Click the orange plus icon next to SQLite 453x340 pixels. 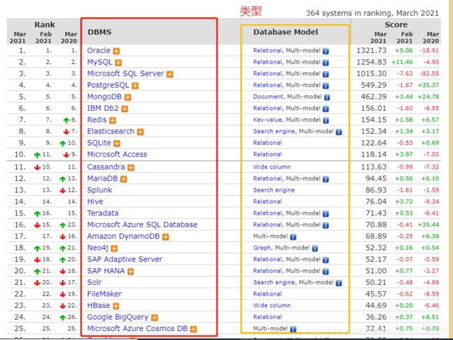point(116,144)
